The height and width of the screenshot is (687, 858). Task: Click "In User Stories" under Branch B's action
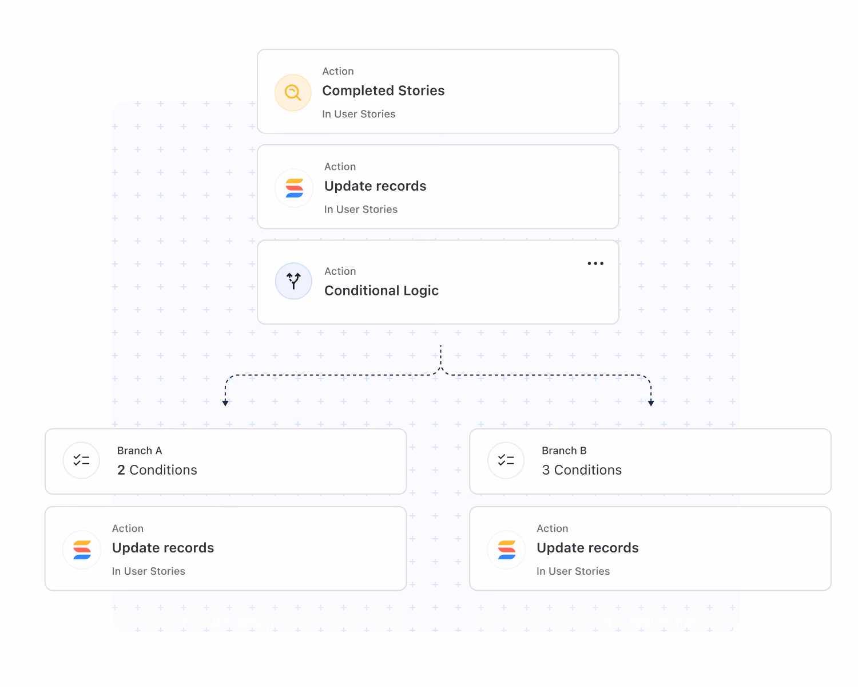(573, 571)
